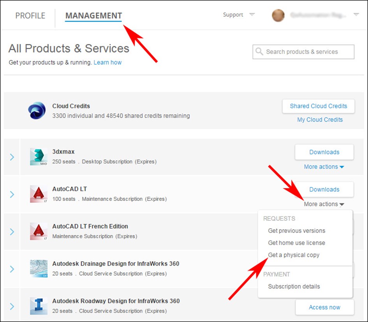This screenshot has height=322, width=368.
Task: Click the search magnifier icon
Action: [x=259, y=52]
